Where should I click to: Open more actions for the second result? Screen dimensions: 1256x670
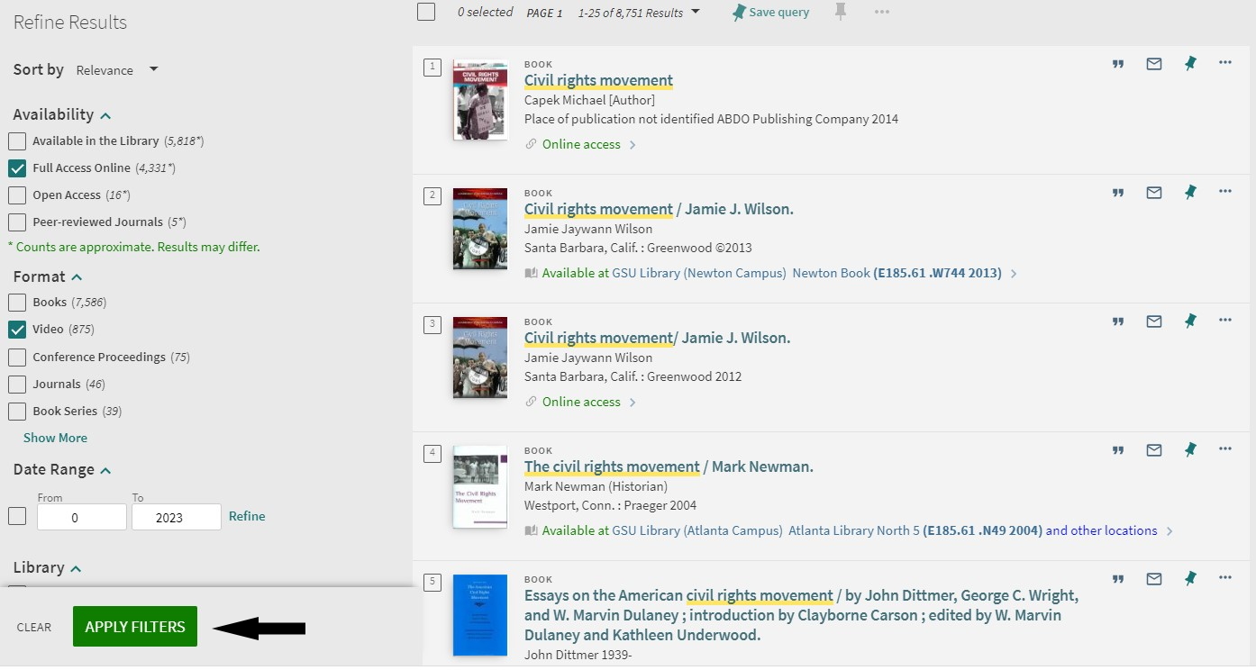[1225, 192]
